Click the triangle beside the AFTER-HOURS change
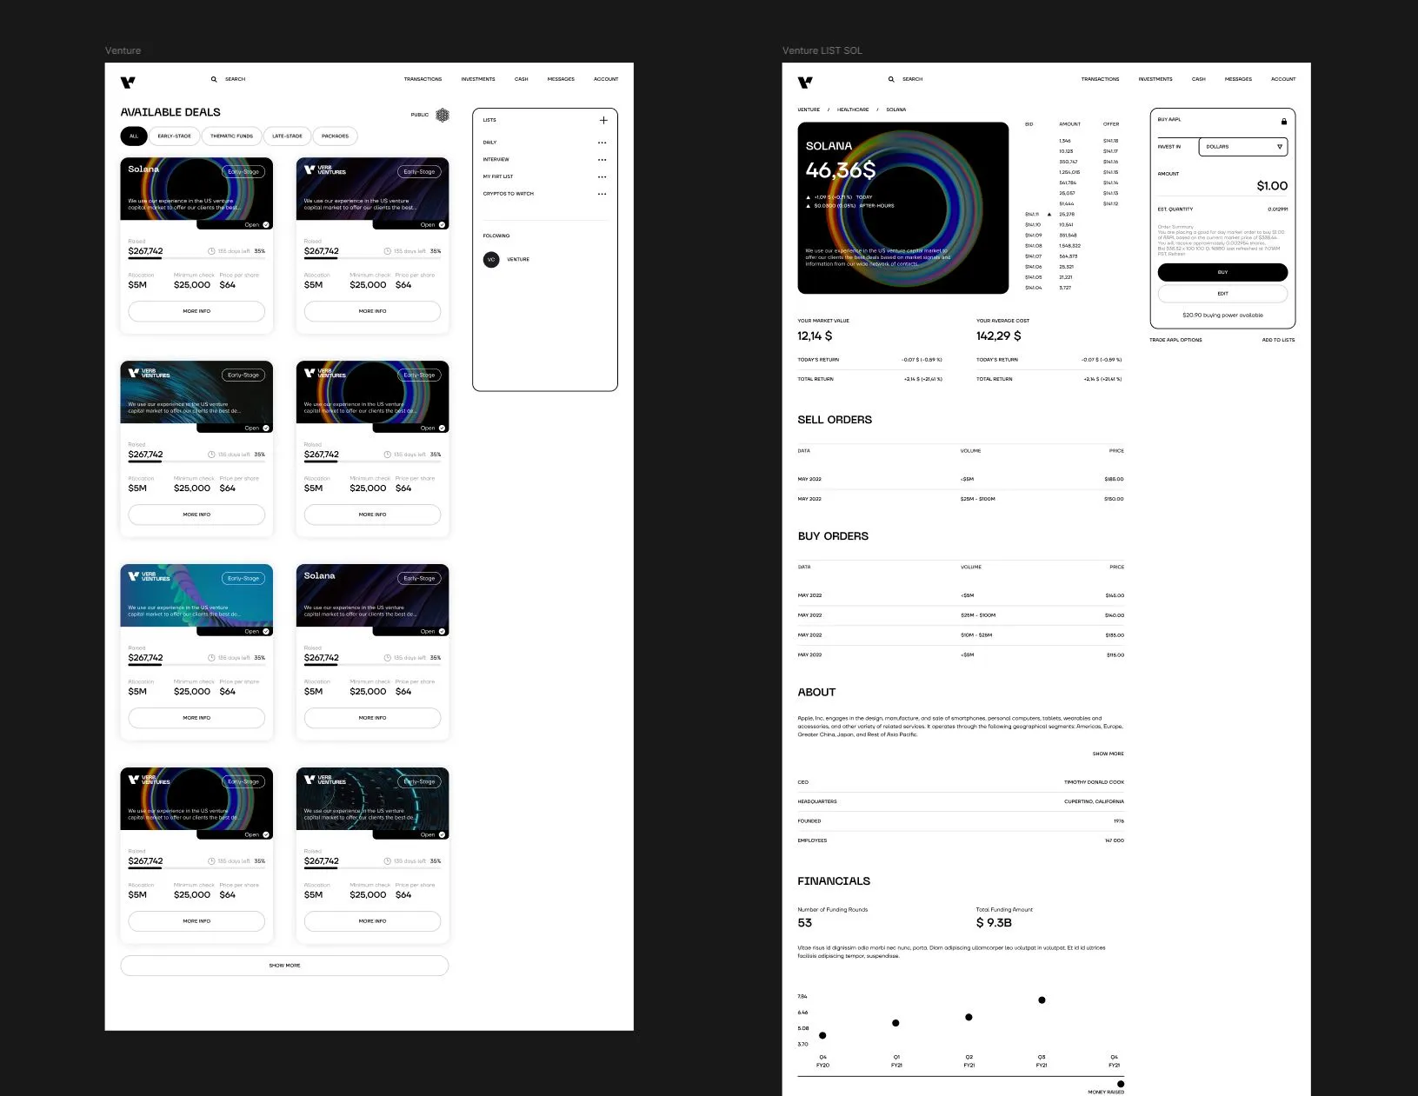Screen dimensions: 1418x1096 809,206
